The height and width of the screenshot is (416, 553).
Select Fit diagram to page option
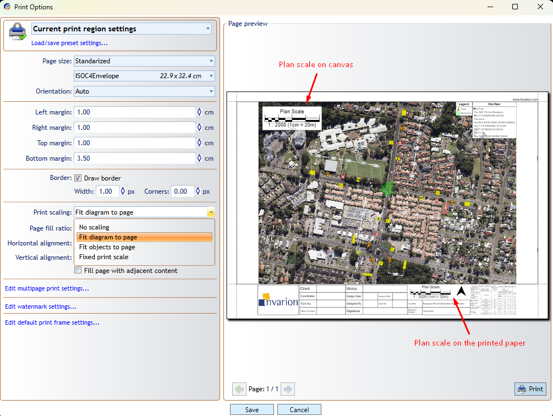pyautogui.click(x=144, y=237)
